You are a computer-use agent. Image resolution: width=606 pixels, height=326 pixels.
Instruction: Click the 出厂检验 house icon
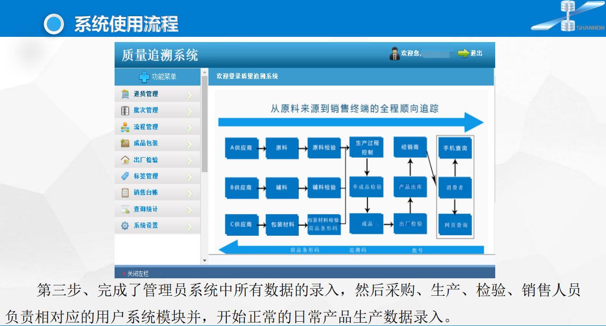click(125, 160)
